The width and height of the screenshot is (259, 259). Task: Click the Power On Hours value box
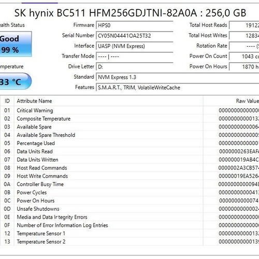pyautogui.click(x=244, y=67)
